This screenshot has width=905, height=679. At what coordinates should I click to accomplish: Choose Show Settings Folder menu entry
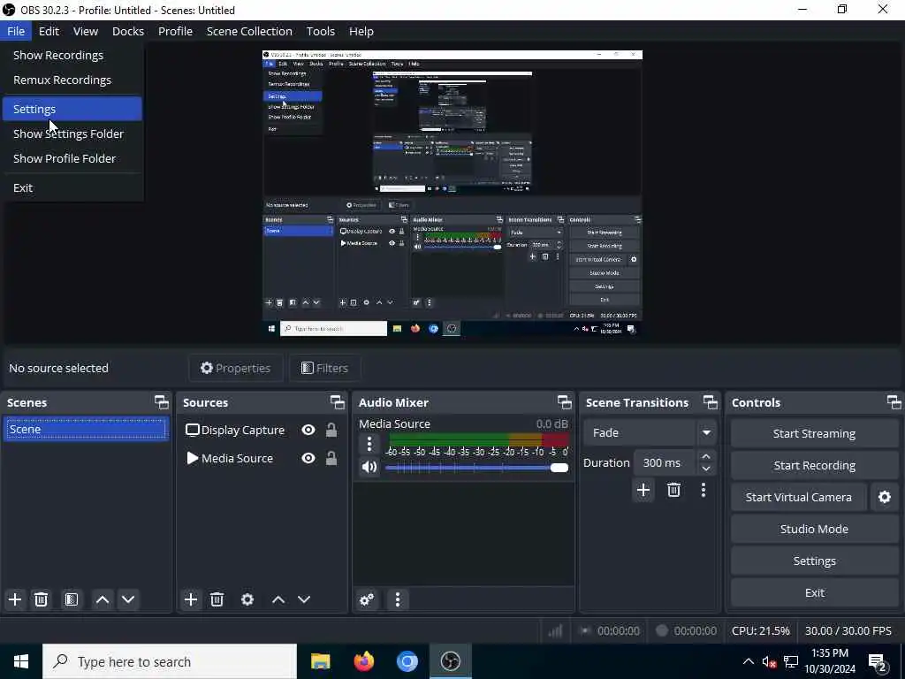click(72, 134)
